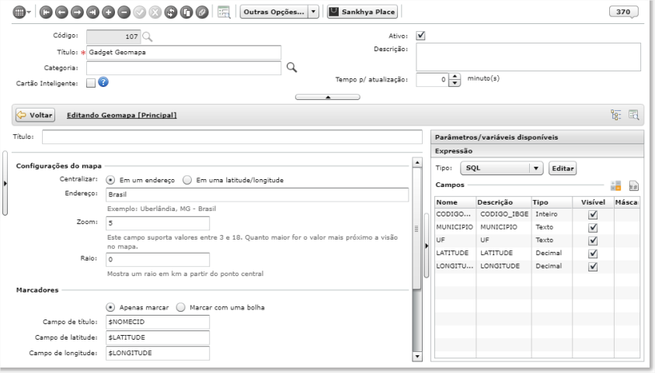Open attachment paperclip icon in toolbar
Screen dimensions: 655x373
202,12
